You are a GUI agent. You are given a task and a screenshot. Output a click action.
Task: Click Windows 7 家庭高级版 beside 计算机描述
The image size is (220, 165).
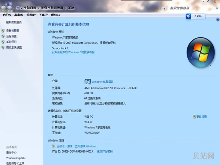(98, 127)
